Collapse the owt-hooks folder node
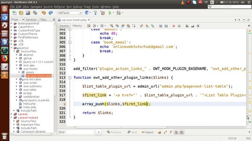This screenshot has width=252, height=141. pos(17,69)
